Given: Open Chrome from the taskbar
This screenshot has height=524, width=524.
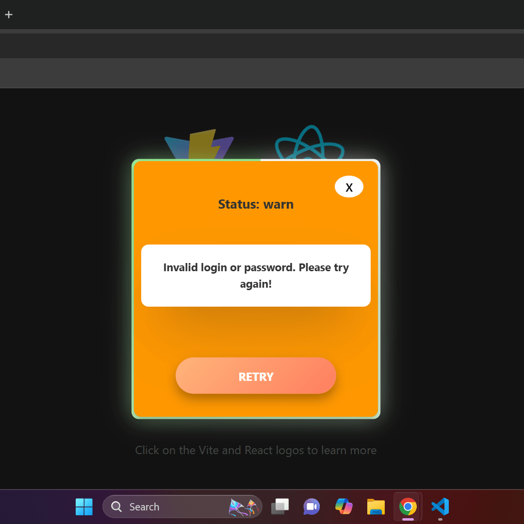Looking at the screenshot, I should [408, 507].
